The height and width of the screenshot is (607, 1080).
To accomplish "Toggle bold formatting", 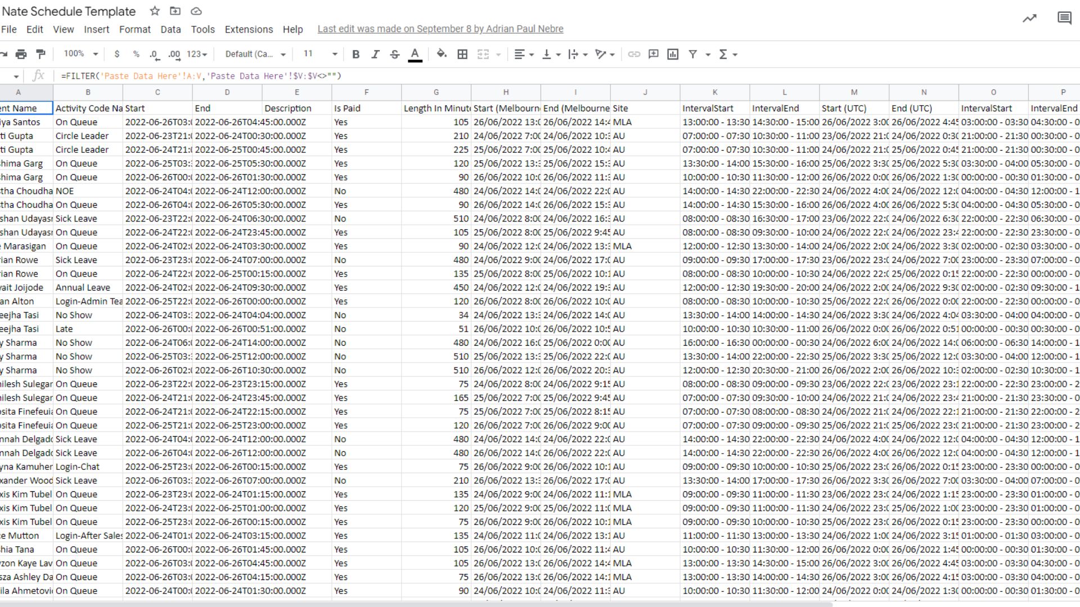I will (x=355, y=54).
